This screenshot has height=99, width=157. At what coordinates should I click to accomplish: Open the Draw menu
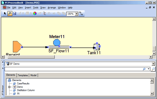[43, 8]
